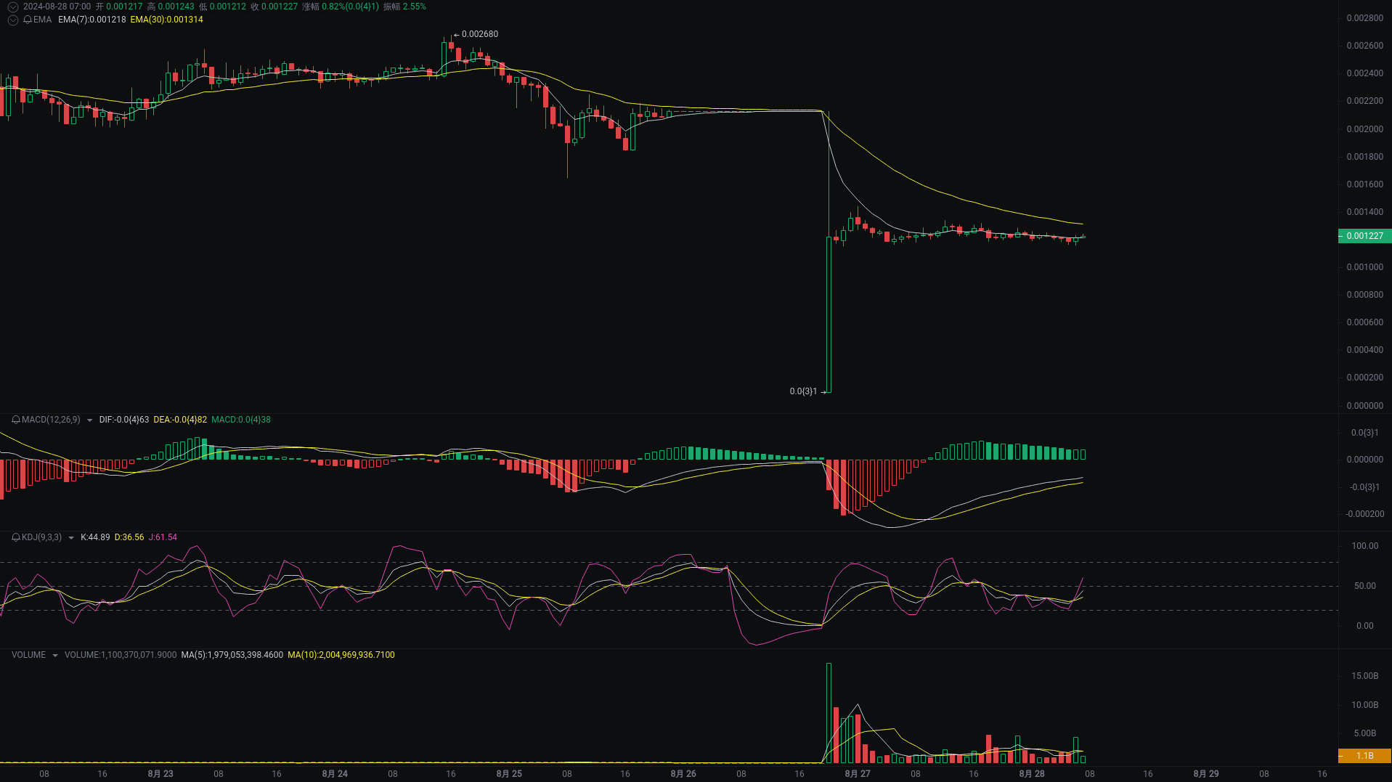Click the MACD:0.0{4}38 value
This screenshot has width=1392, height=782.
point(241,420)
